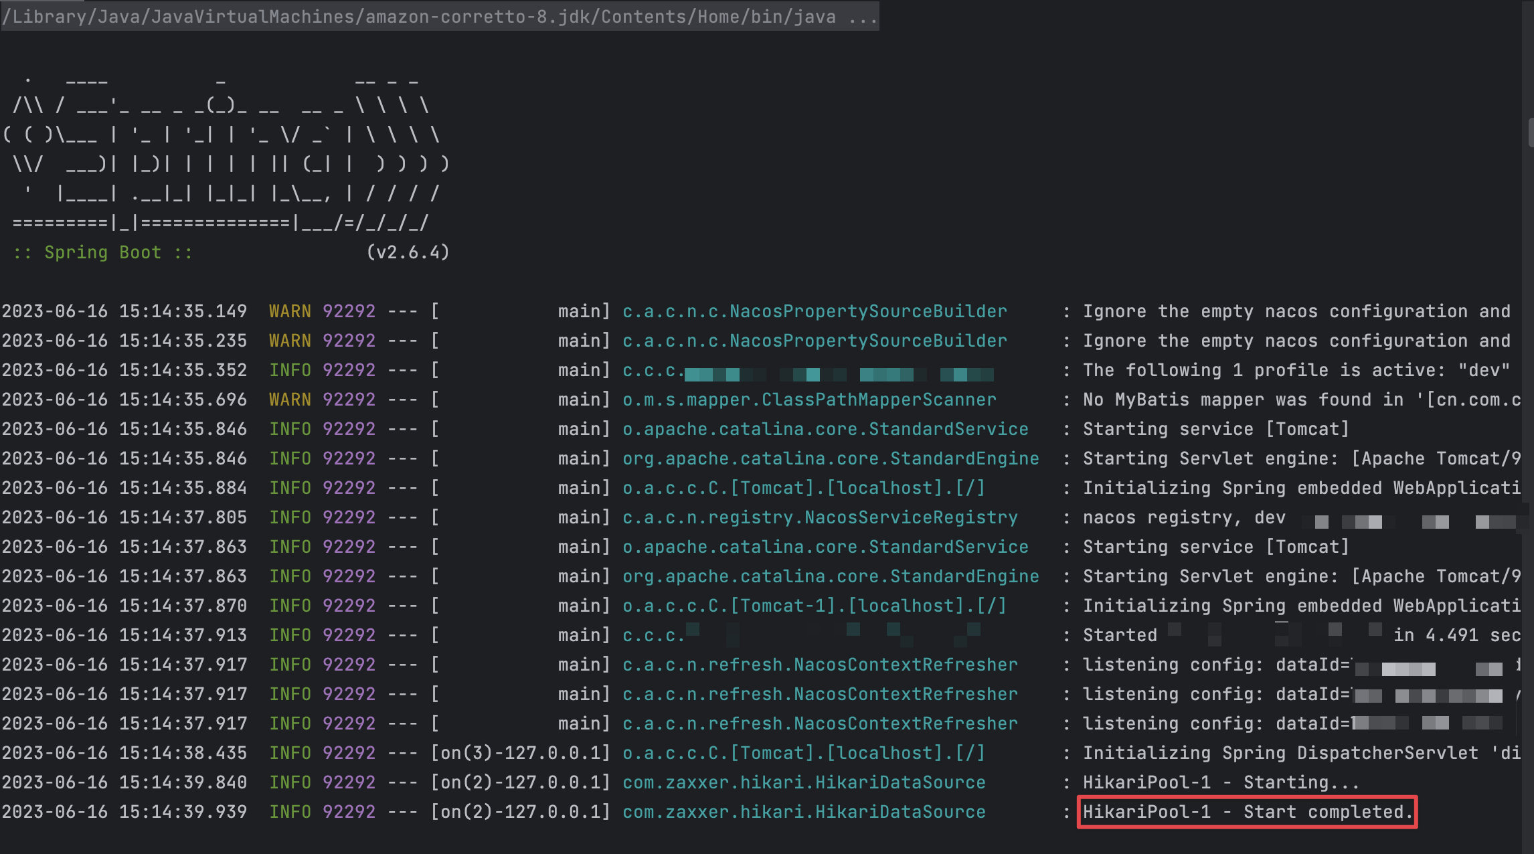Click the HikariDataSource logger at 15:14:39.840
The height and width of the screenshot is (854, 1534).
pos(803,782)
